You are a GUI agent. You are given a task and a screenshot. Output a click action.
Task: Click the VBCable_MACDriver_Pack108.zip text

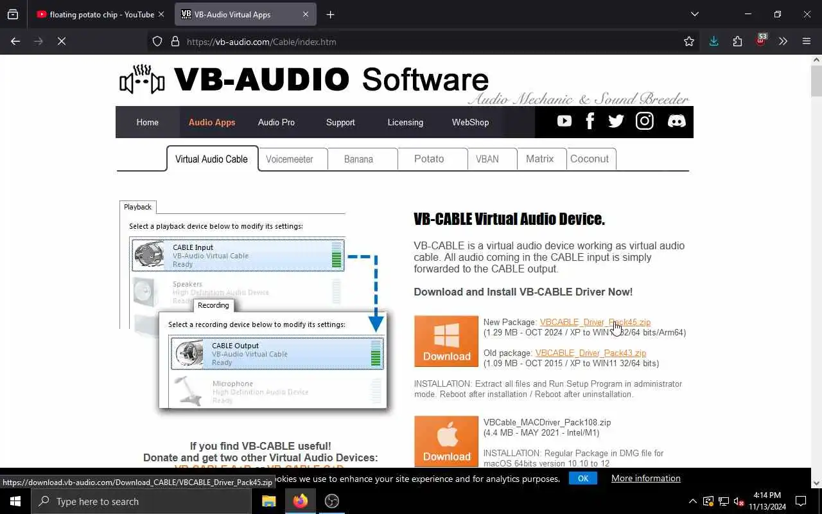pyautogui.click(x=547, y=422)
